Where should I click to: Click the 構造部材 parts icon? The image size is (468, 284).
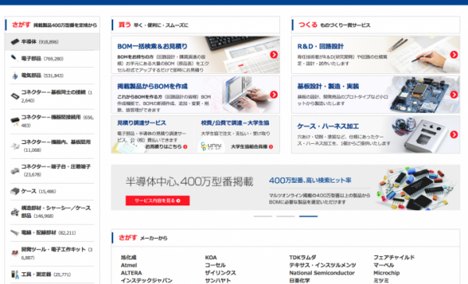pos(15,212)
